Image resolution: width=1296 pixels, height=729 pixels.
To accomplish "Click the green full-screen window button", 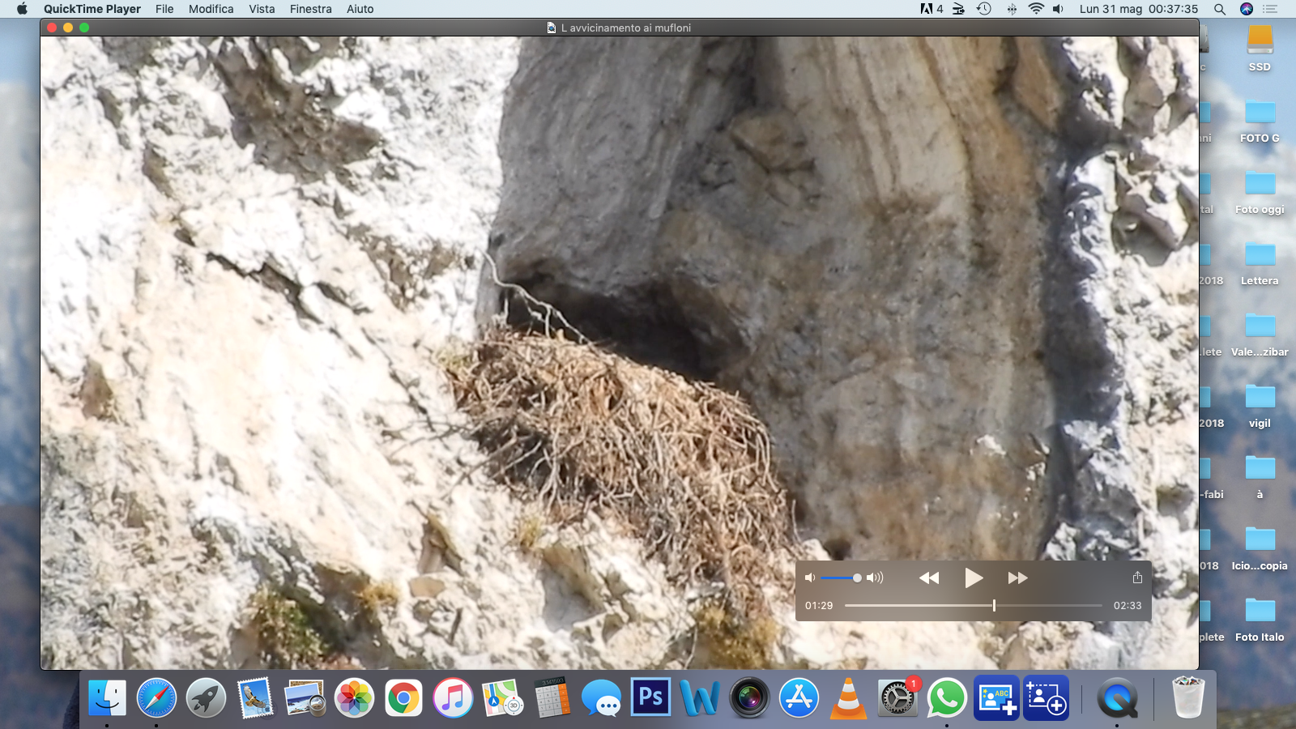I will 84,28.
